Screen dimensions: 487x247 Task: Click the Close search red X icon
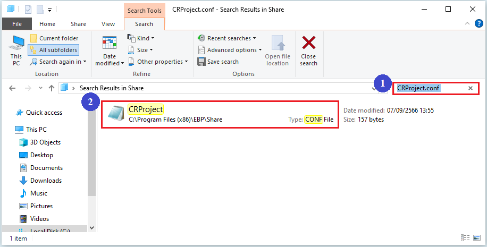pos(308,44)
